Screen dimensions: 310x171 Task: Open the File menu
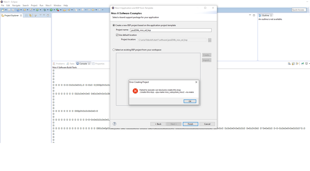2,6
